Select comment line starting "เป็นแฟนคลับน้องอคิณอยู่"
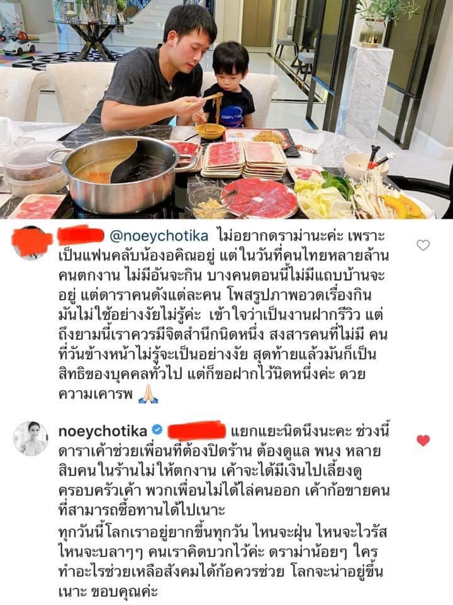Viewport: 453px width, 605px height. pyautogui.click(x=223, y=255)
